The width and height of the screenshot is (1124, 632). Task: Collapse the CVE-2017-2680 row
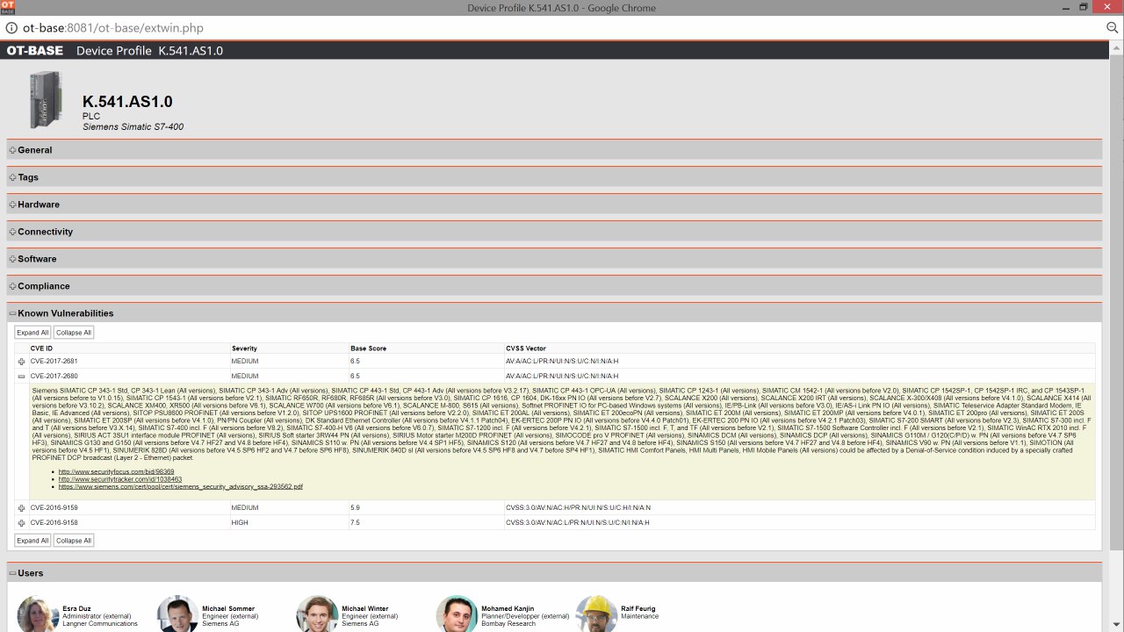click(x=21, y=376)
